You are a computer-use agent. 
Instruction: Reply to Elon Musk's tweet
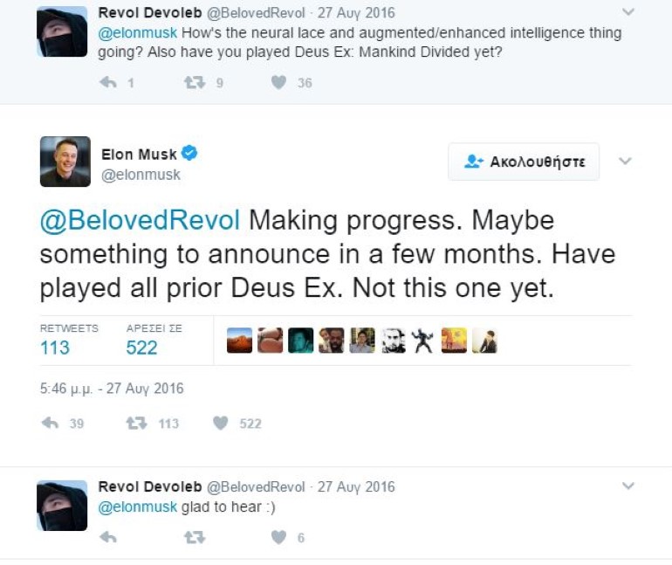coord(51,424)
